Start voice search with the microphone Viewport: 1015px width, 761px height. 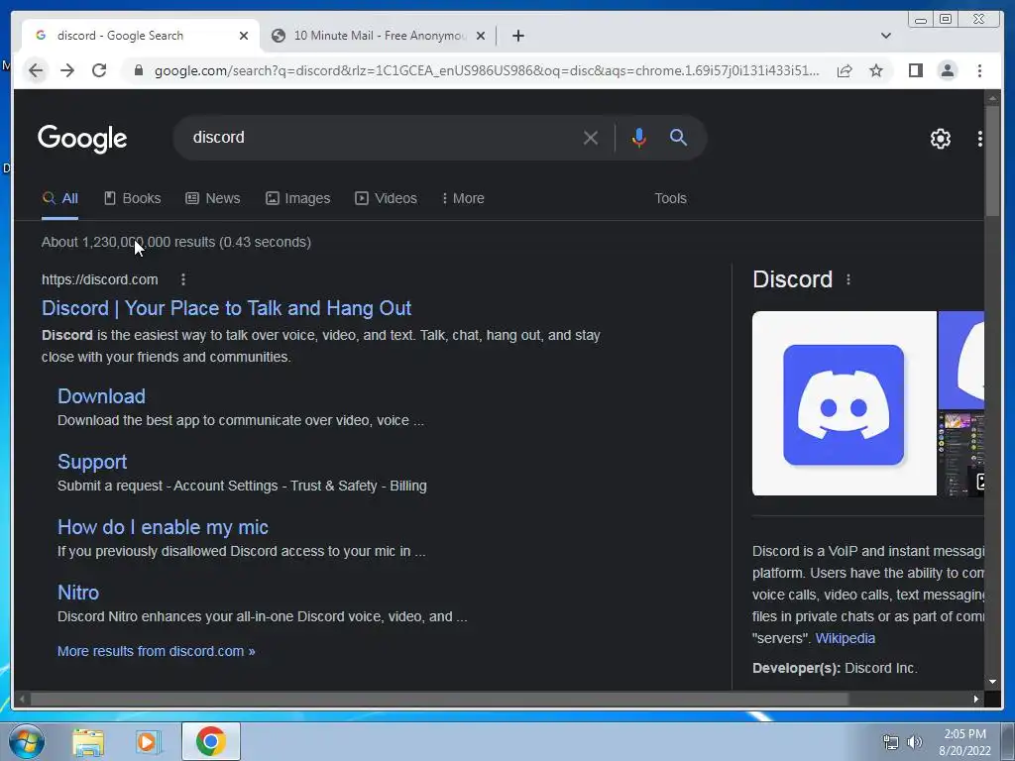[639, 138]
